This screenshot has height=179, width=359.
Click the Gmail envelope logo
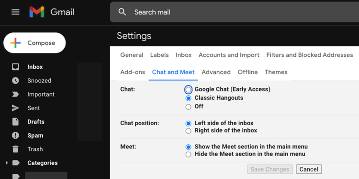coord(37,12)
